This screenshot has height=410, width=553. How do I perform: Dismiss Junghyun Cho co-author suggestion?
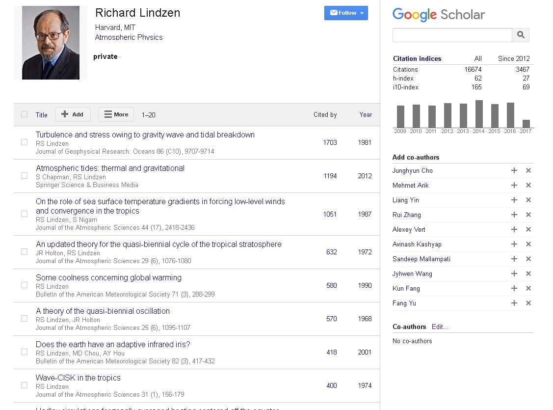tap(528, 170)
